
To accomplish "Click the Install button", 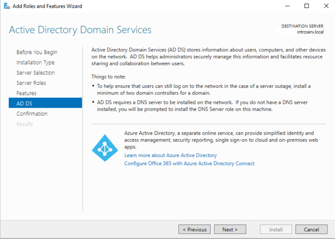I will (x=276, y=229).
